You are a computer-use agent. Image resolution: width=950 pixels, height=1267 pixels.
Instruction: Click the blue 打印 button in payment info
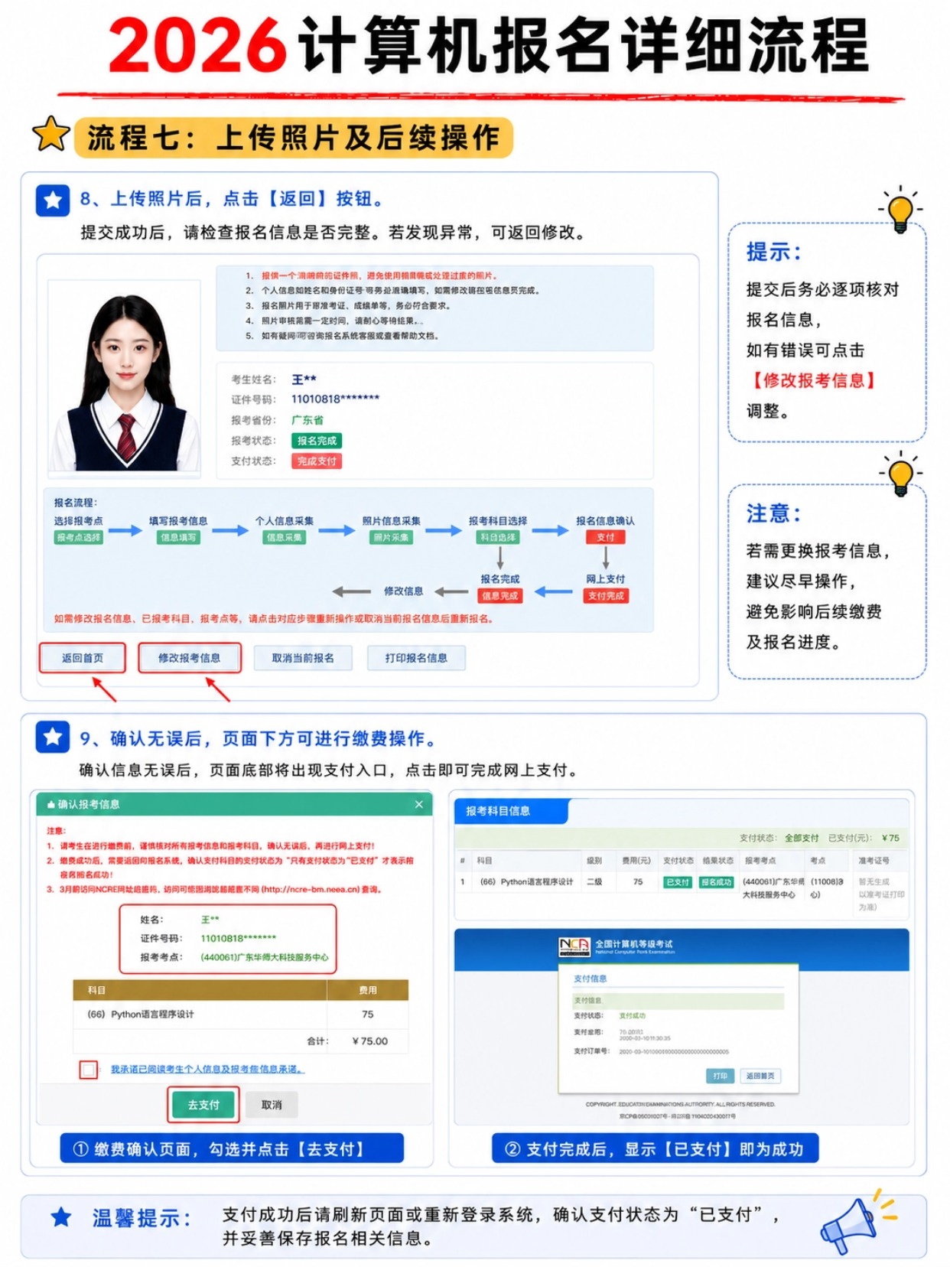(x=720, y=1076)
